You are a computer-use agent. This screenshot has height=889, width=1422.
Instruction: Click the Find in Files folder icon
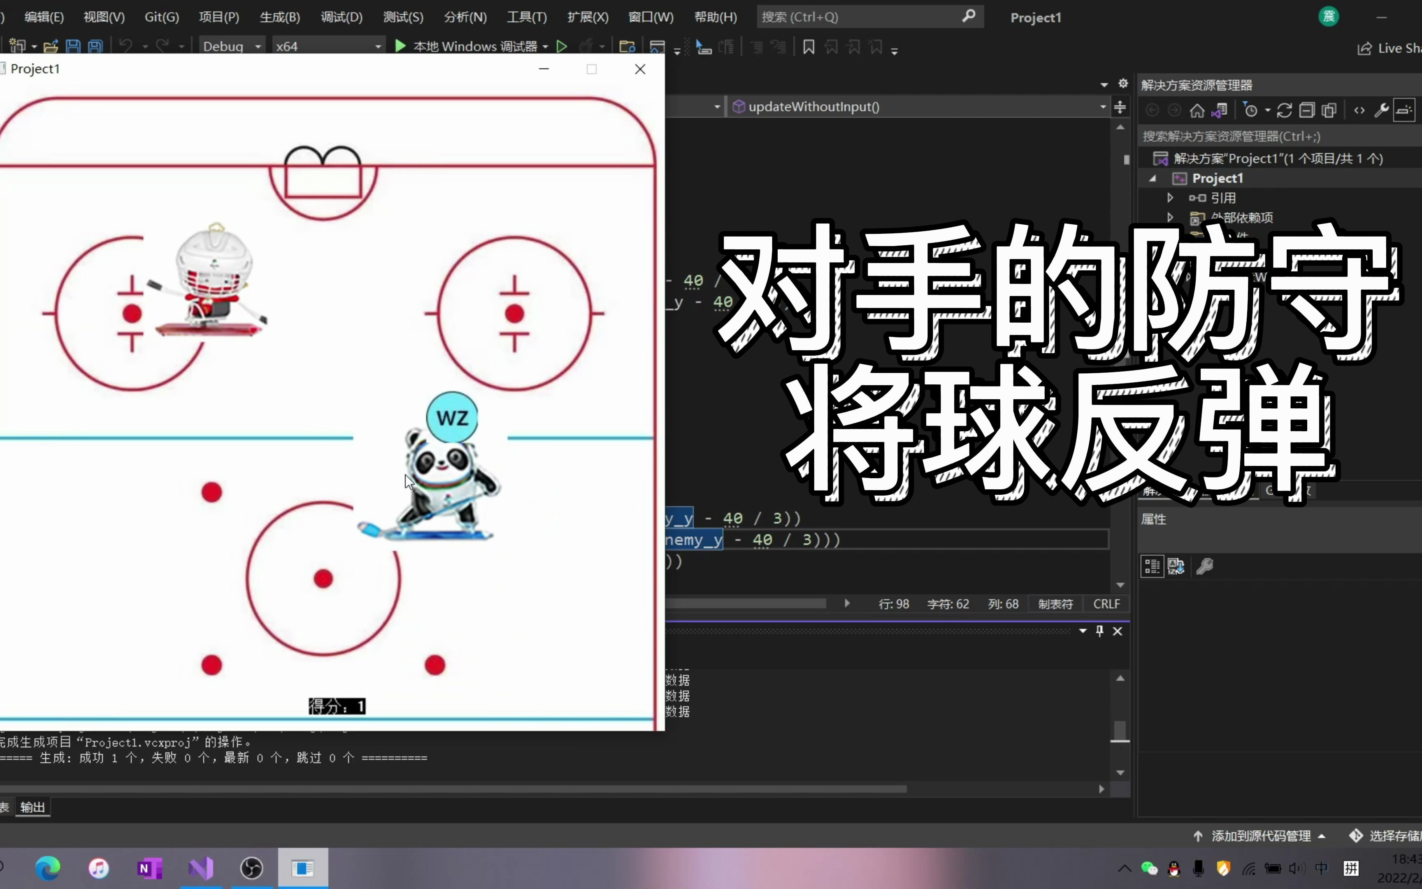(x=627, y=47)
